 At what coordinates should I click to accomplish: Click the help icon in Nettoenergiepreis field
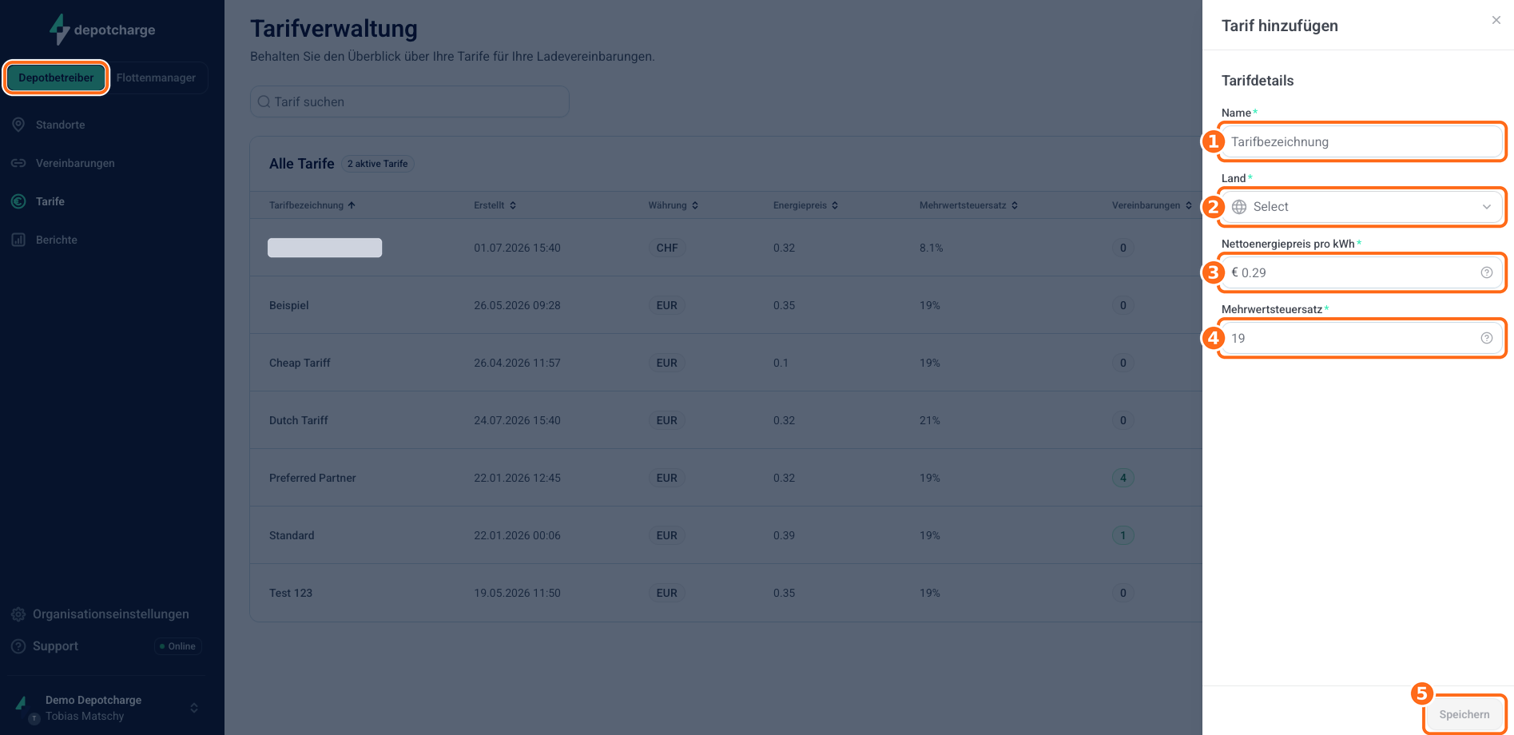[1487, 272]
